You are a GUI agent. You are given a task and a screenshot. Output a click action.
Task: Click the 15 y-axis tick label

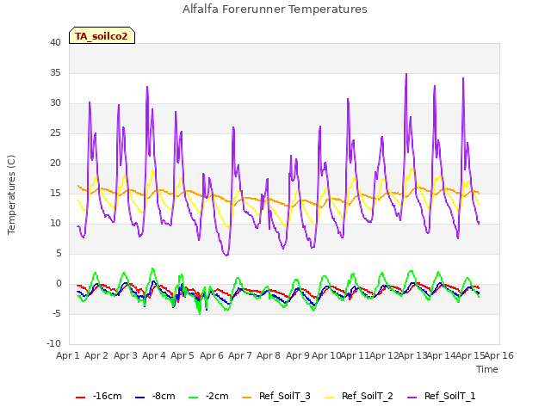(x=55, y=193)
